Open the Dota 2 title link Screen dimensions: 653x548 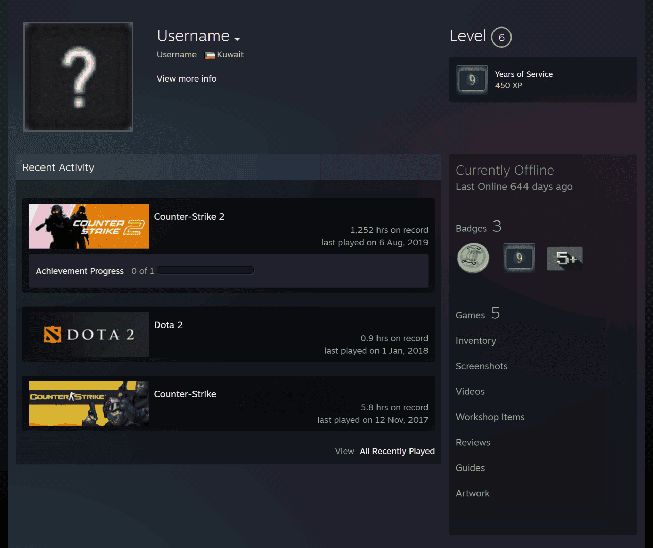[x=168, y=325]
